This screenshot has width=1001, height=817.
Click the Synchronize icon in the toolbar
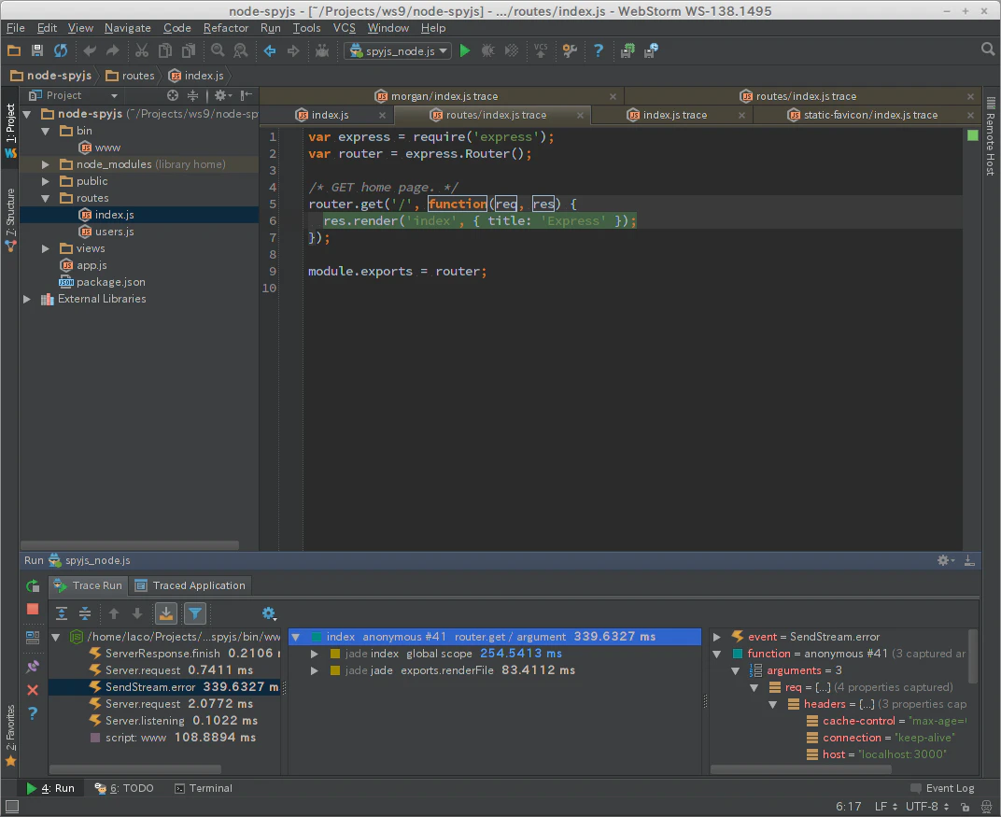61,50
